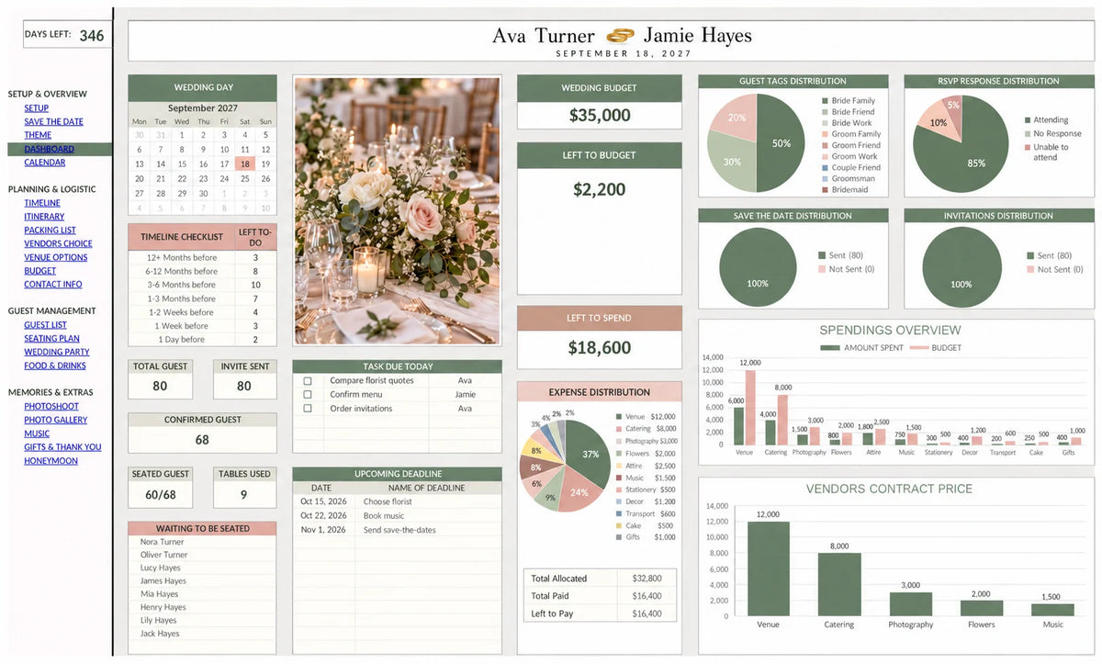The width and height of the screenshot is (1102, 664).
Task: Click the BUDGET legend marker in spendings
Action: (918, 348)
